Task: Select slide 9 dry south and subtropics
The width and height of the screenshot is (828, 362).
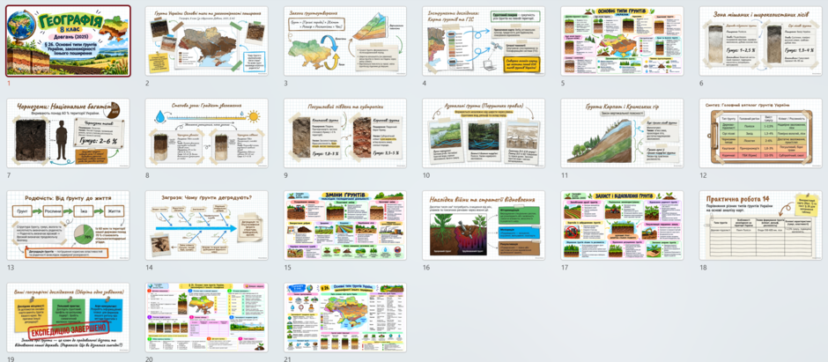Action: [344, 133]
